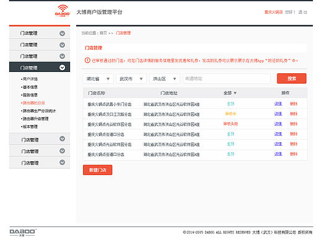The image size is (322, 242).
Task: Click the 大博商户版管理平台 header title
Action: (x=99, y=12)
